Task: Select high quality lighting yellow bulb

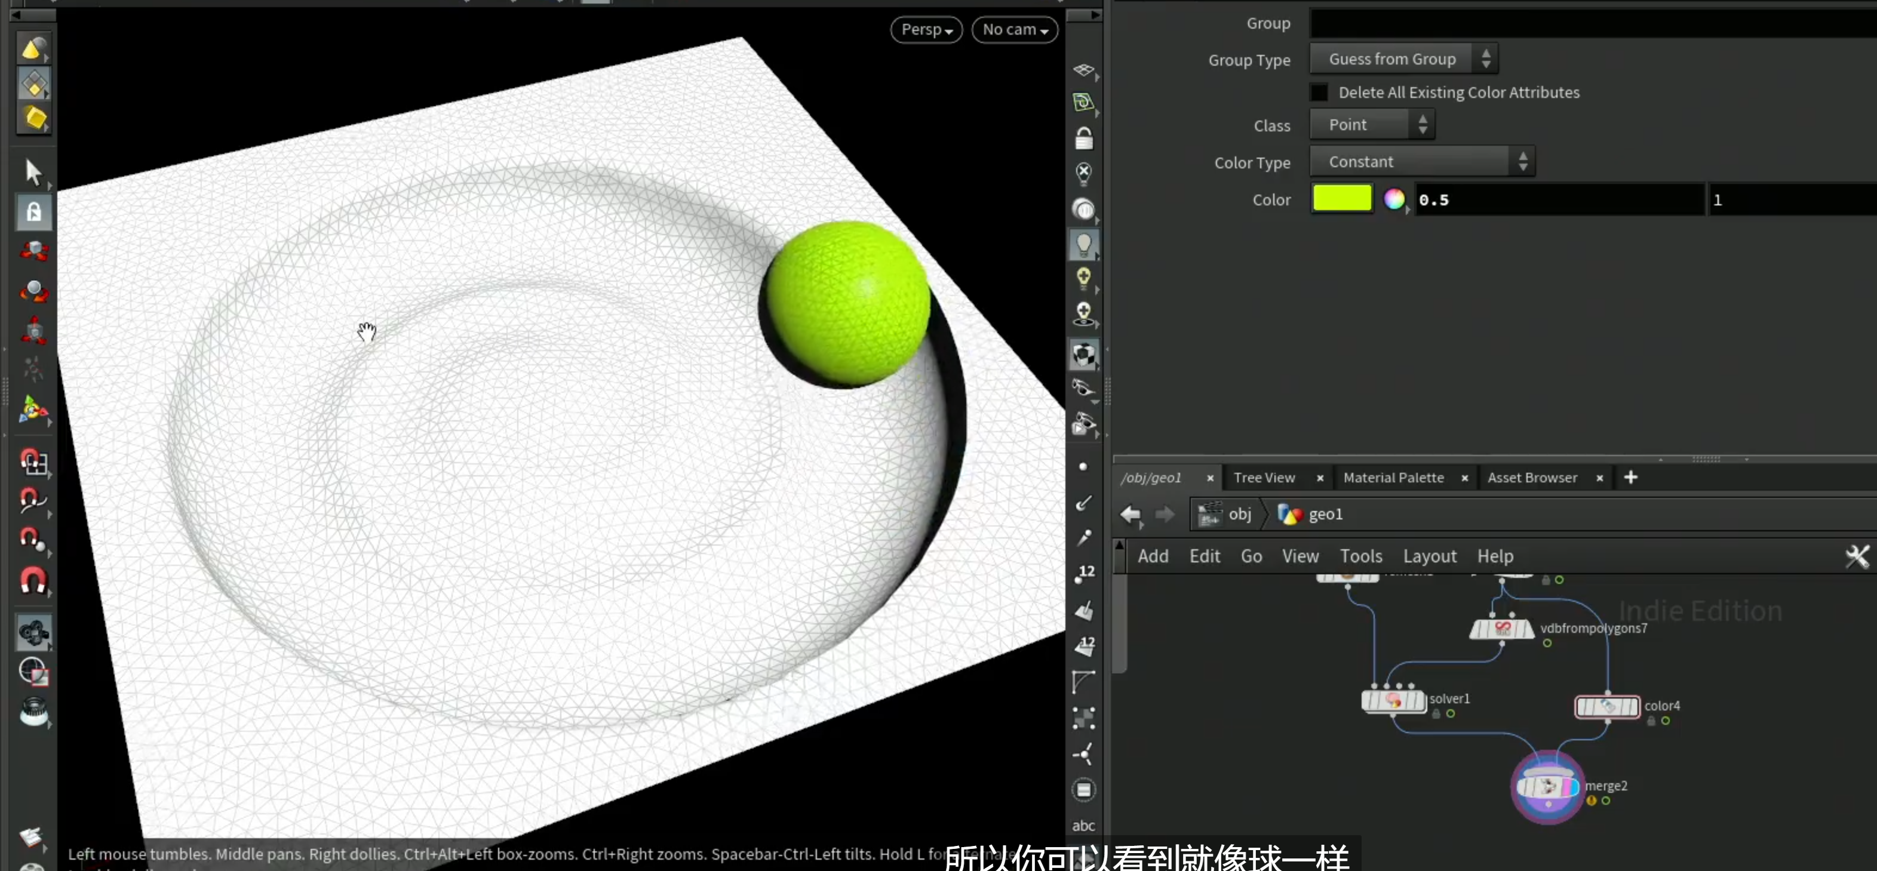Action: tap(1083, 278)
